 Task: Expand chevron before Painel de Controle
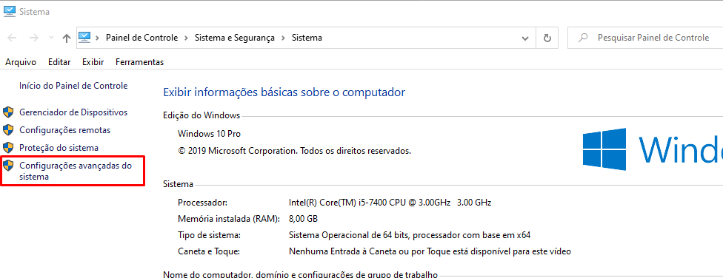[x=98, y=38]
